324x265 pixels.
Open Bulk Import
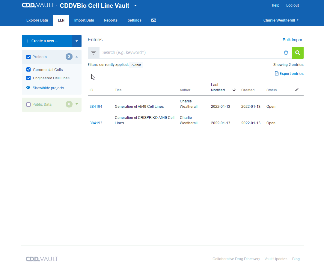click(293, 40)
